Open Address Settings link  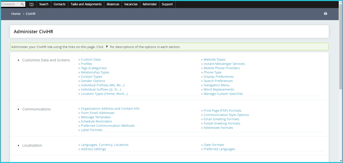93,149
